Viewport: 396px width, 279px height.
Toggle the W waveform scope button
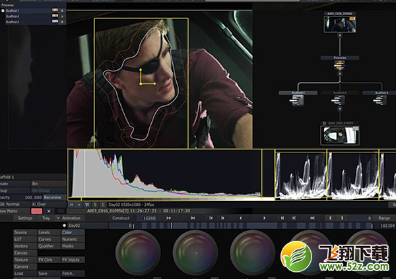pos(87,204)
